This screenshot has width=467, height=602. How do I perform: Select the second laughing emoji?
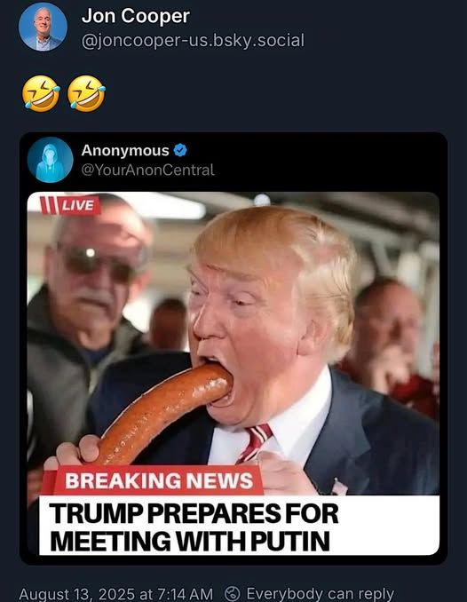click(86, 94)
